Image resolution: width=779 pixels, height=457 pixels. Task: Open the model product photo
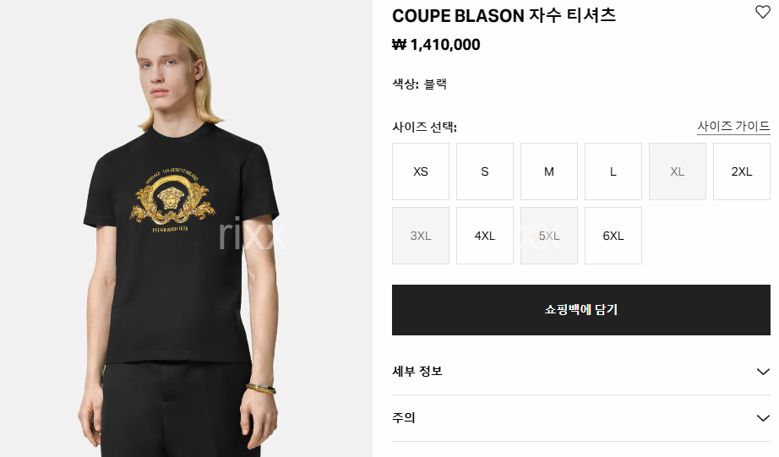pyautogui.click(x=187, y=228)
